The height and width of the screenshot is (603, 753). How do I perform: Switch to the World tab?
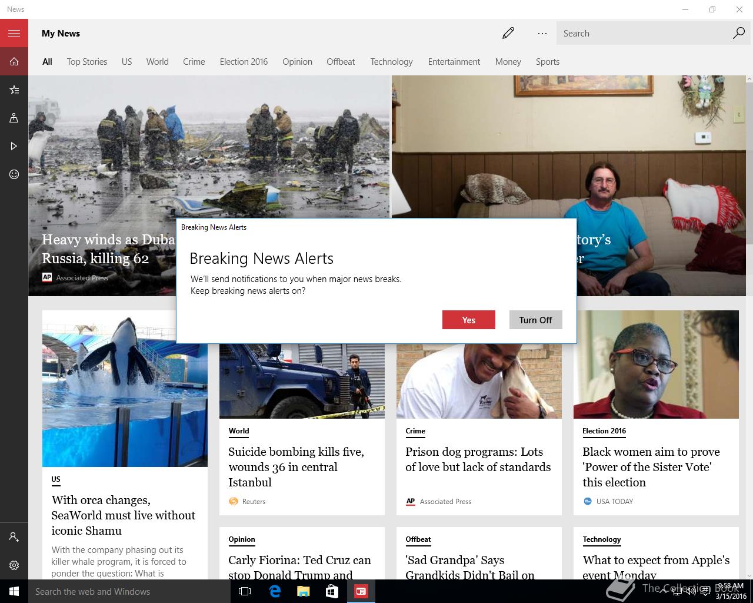[157, 61]
